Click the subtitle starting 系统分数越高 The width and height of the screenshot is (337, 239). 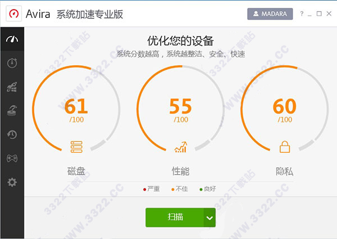click(x=181, y=54)
